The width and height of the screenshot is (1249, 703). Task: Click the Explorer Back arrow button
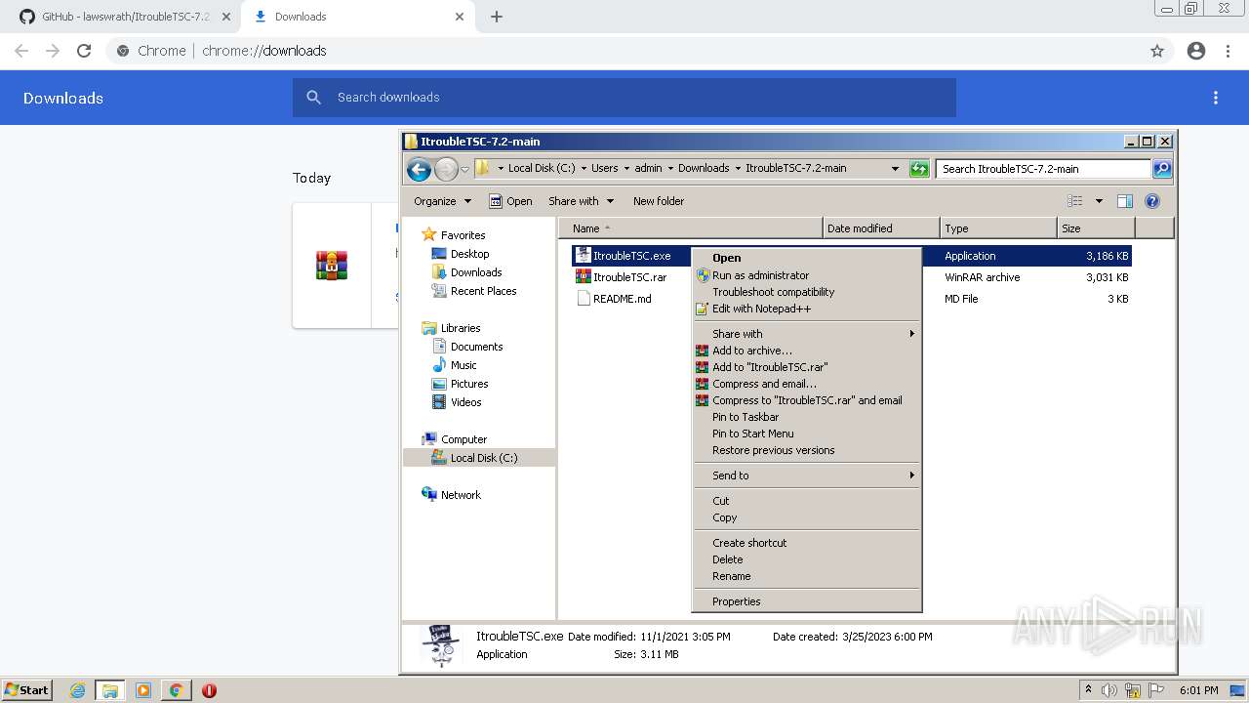pyautogui.click(x=419, y=169)
